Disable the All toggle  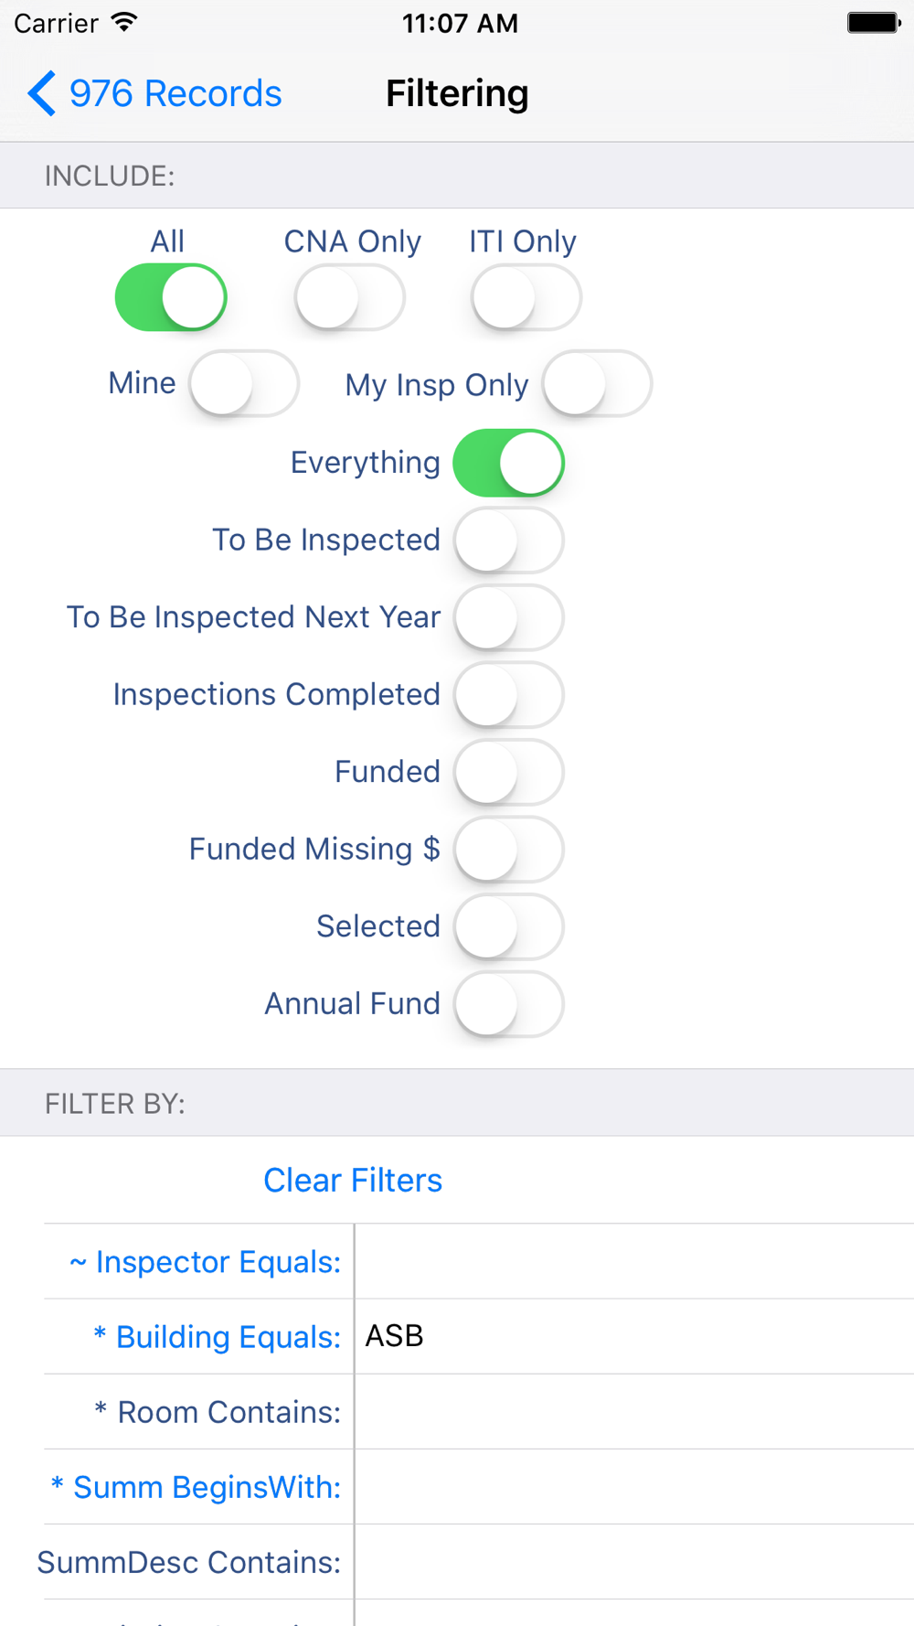pos(171,297)
